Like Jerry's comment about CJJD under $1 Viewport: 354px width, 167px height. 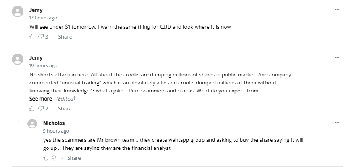32,37
